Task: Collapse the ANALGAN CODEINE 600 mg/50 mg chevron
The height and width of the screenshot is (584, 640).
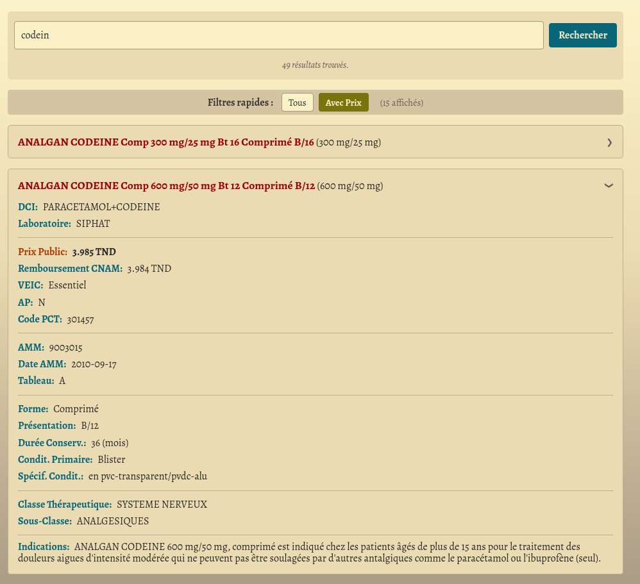Action: tap(609, 186)
